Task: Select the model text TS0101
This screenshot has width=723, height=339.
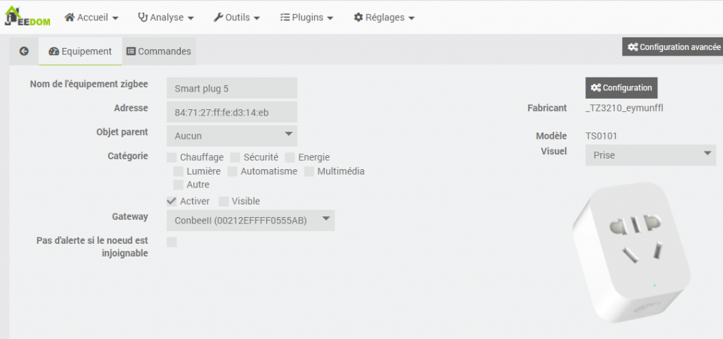Action: 602,136
